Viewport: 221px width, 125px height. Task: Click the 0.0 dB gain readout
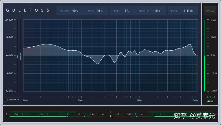pyautogui.click(x=211, y=97)
